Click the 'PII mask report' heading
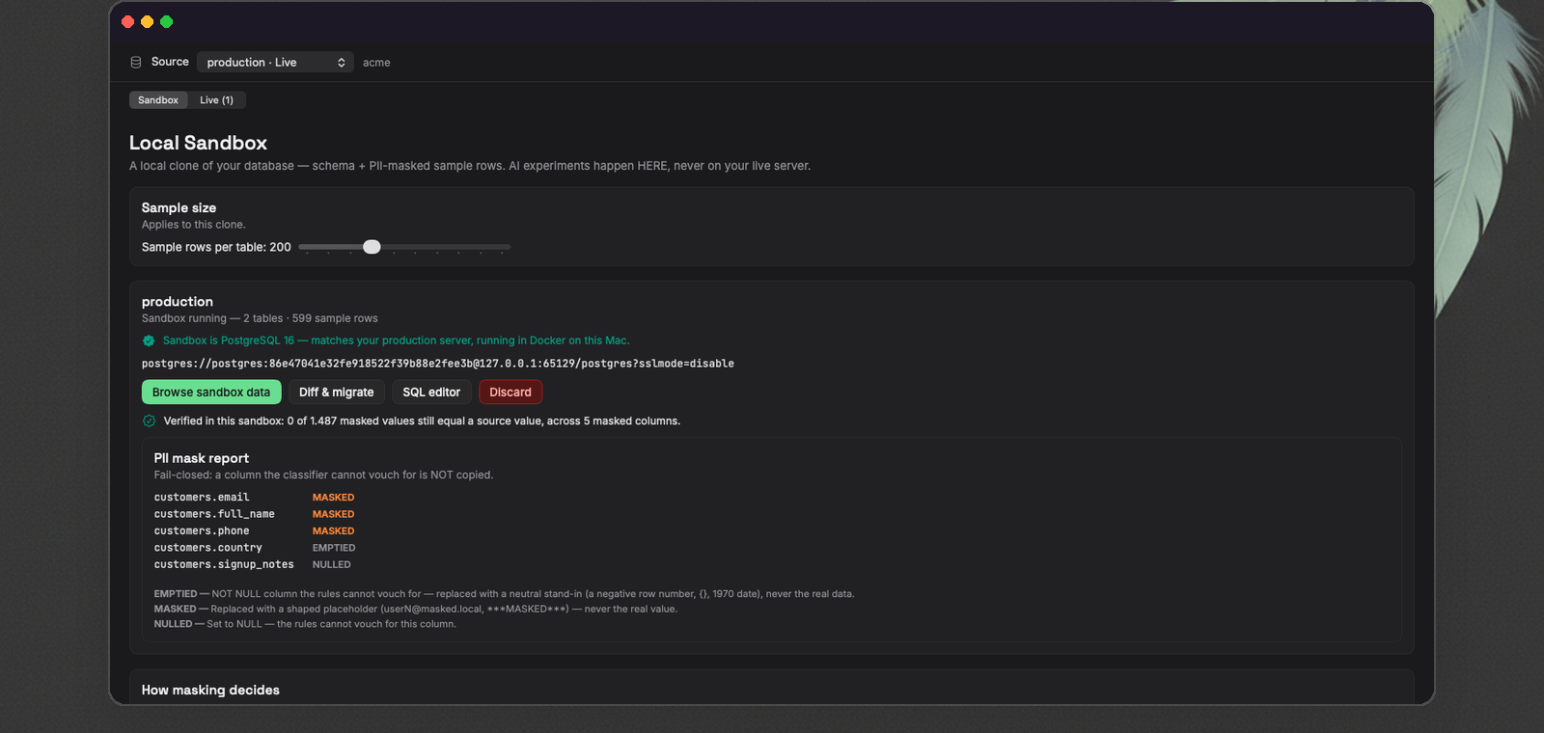Screen dimensions: 1544x733 (x=202, y=458)
